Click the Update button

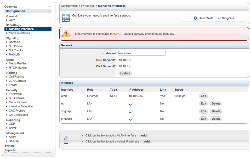click(x=125, y=73)
